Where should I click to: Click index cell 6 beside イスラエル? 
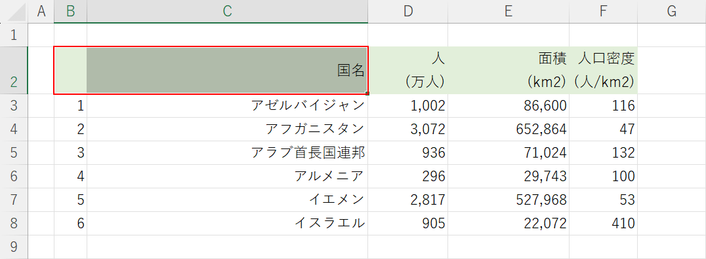(x=71, y=223)
